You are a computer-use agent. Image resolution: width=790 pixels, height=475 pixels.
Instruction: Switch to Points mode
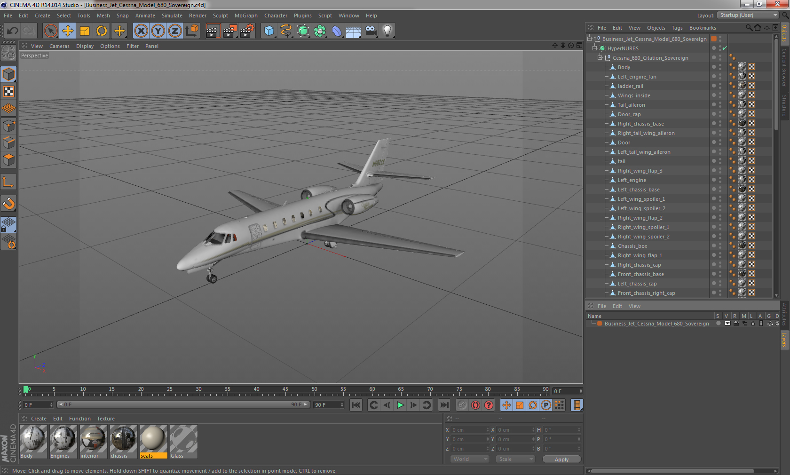coord(9,126)
